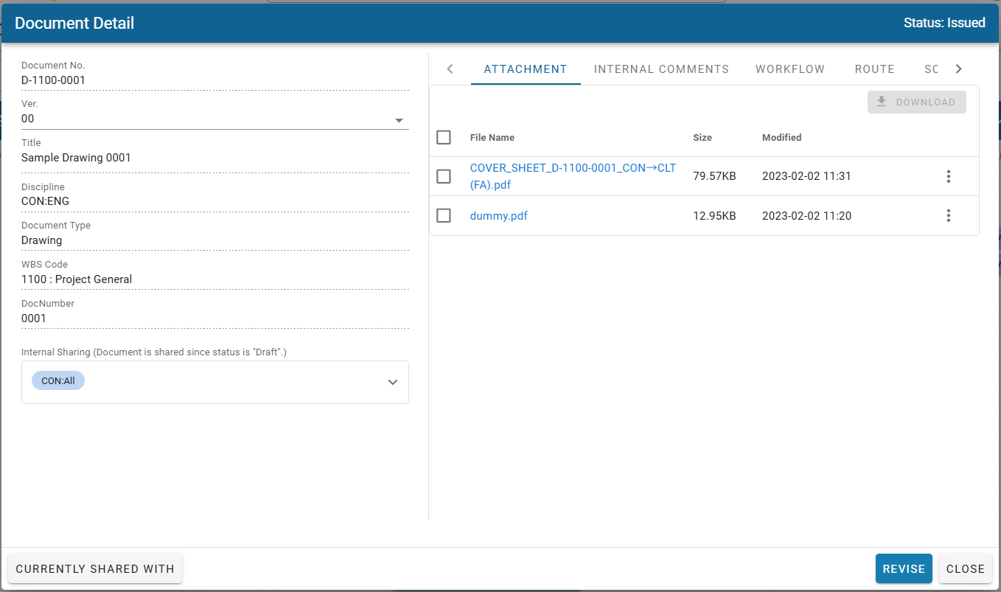Image resolution: width=1001 pixels, height=592 pixels.
Task: Open the dummy.pdf file link
Action: coord(498,216)
